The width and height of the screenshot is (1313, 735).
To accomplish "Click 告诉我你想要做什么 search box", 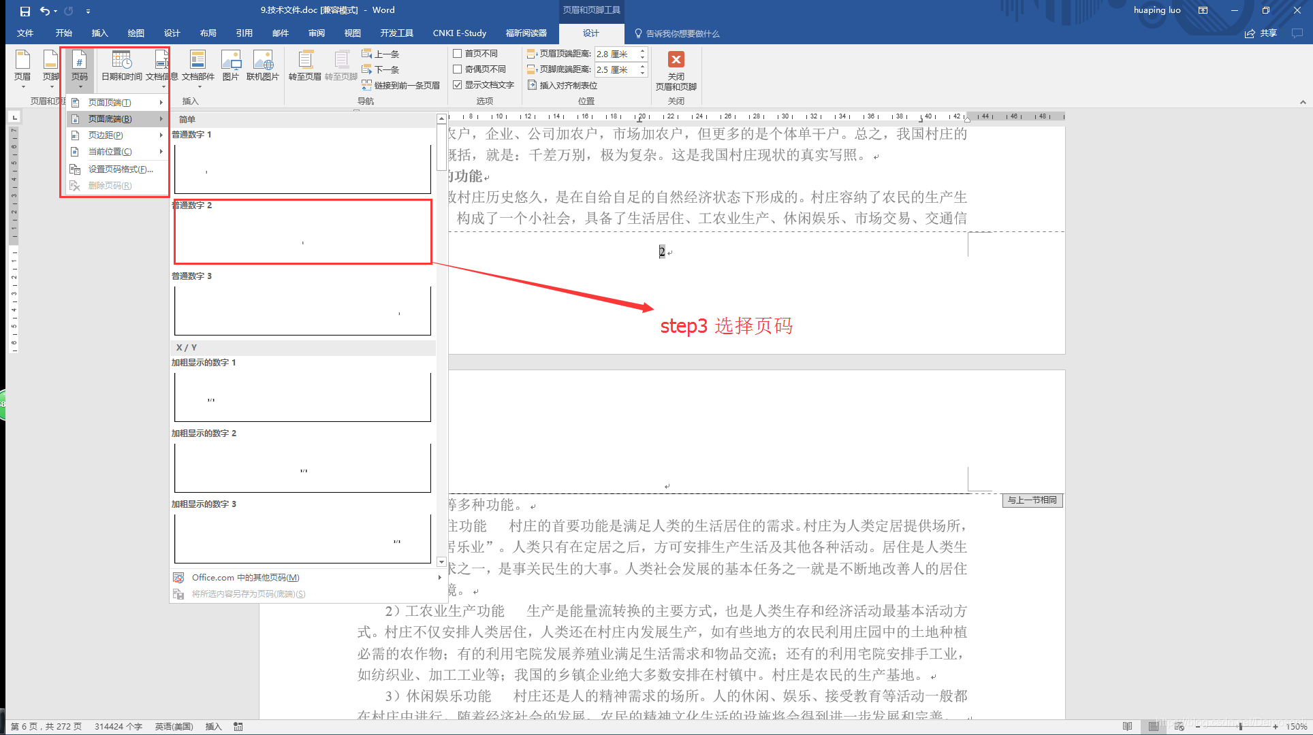I will pos(677,33).
